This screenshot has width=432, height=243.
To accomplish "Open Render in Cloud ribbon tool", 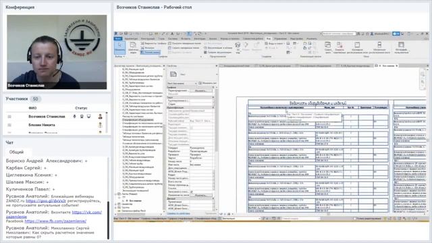I will (219, 48).
